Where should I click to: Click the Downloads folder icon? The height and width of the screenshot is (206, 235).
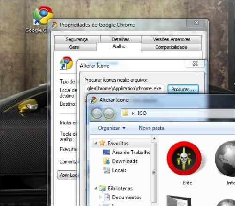(x=107, y=161)
